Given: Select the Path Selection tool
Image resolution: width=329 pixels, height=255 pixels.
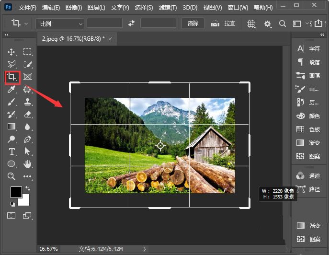Looking at the screenshot, I should point(27,151).
